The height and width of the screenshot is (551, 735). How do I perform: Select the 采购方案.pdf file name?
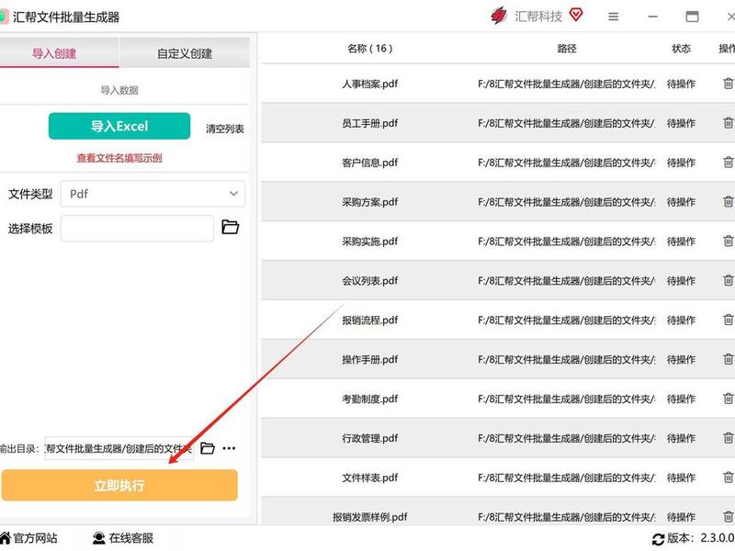370,202
